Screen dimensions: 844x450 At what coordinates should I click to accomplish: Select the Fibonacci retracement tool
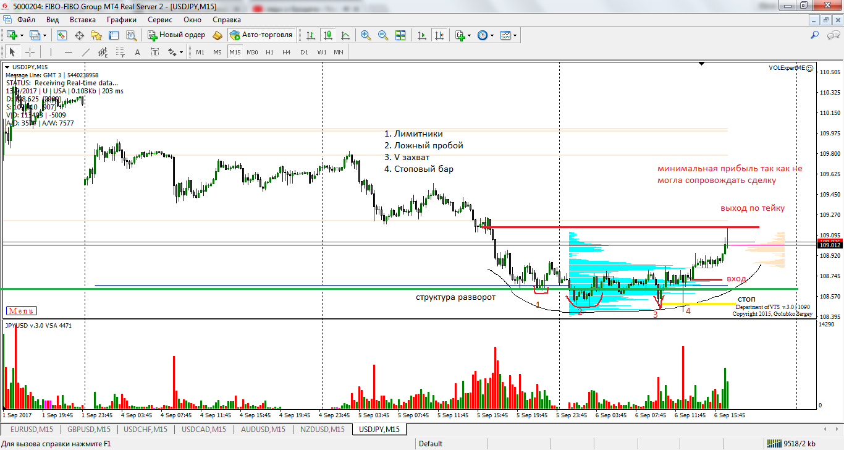click(120, 52)
